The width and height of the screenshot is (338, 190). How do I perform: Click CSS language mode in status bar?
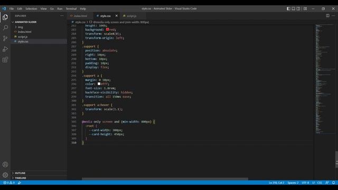click(320, 183)
